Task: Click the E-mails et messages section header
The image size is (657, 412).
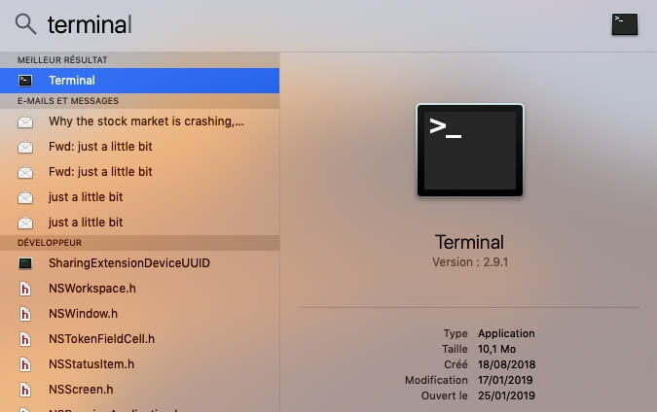Action: pos(139,101)
